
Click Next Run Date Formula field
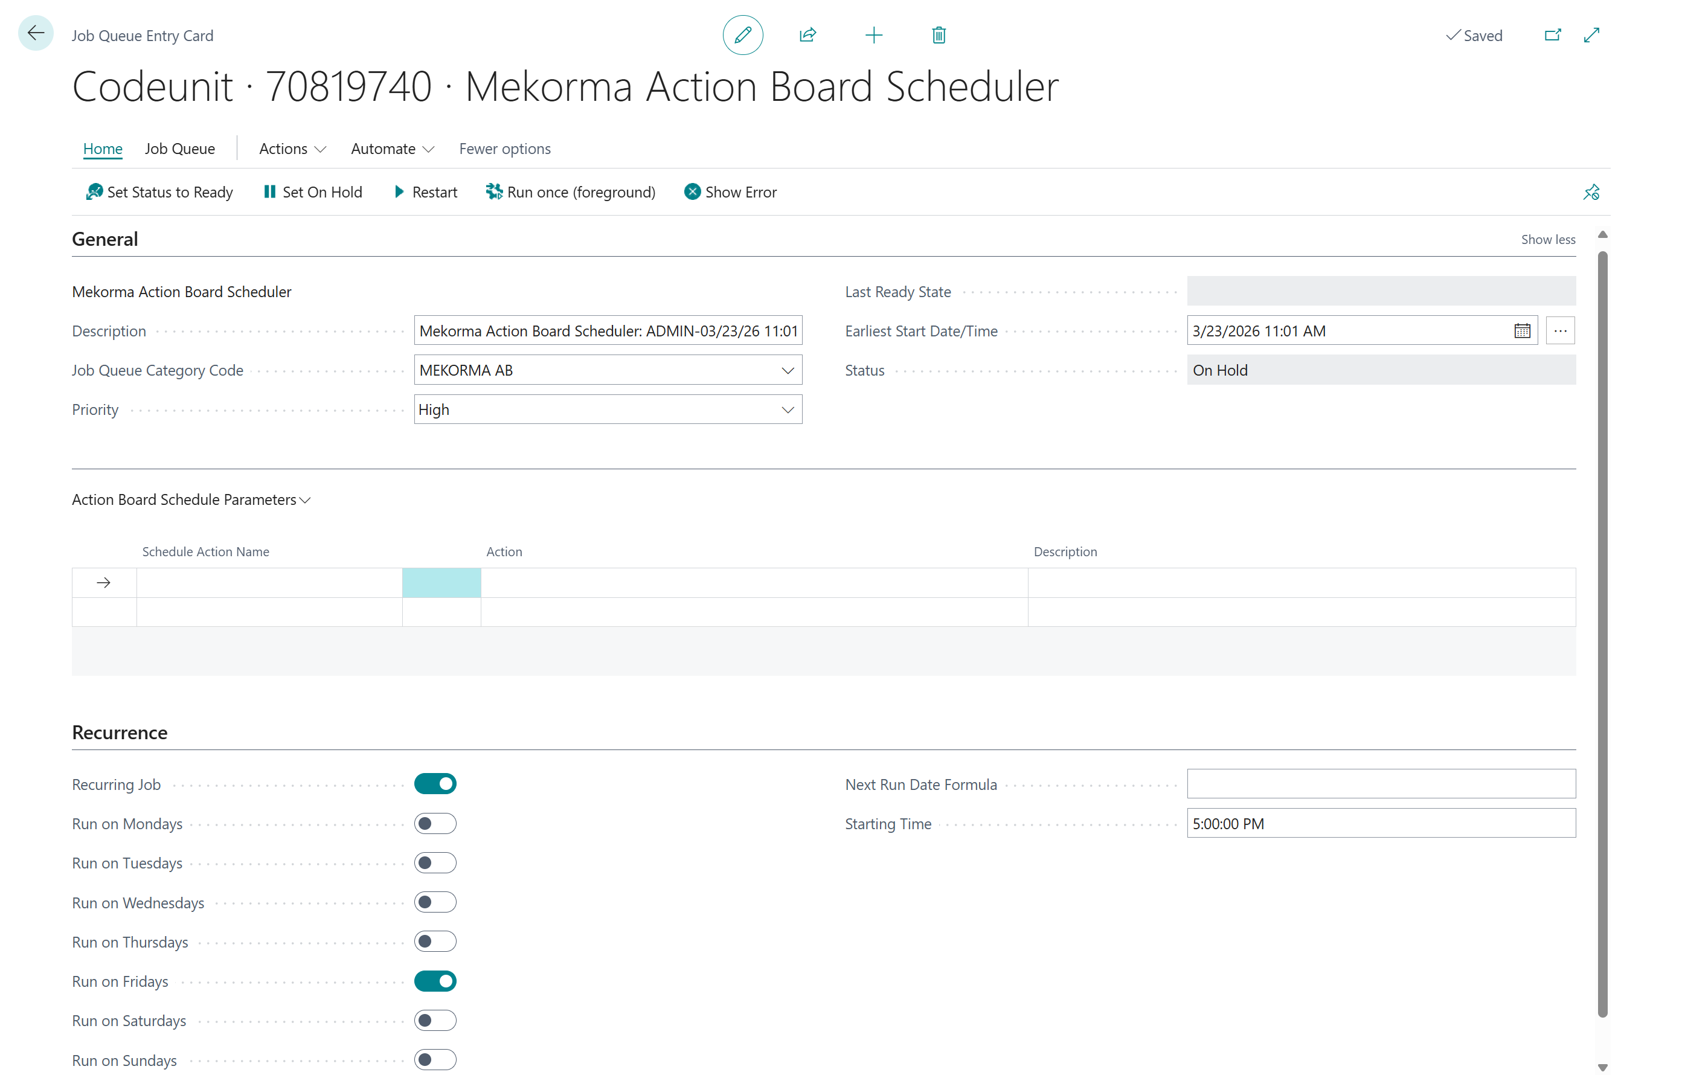(1381, 784)
